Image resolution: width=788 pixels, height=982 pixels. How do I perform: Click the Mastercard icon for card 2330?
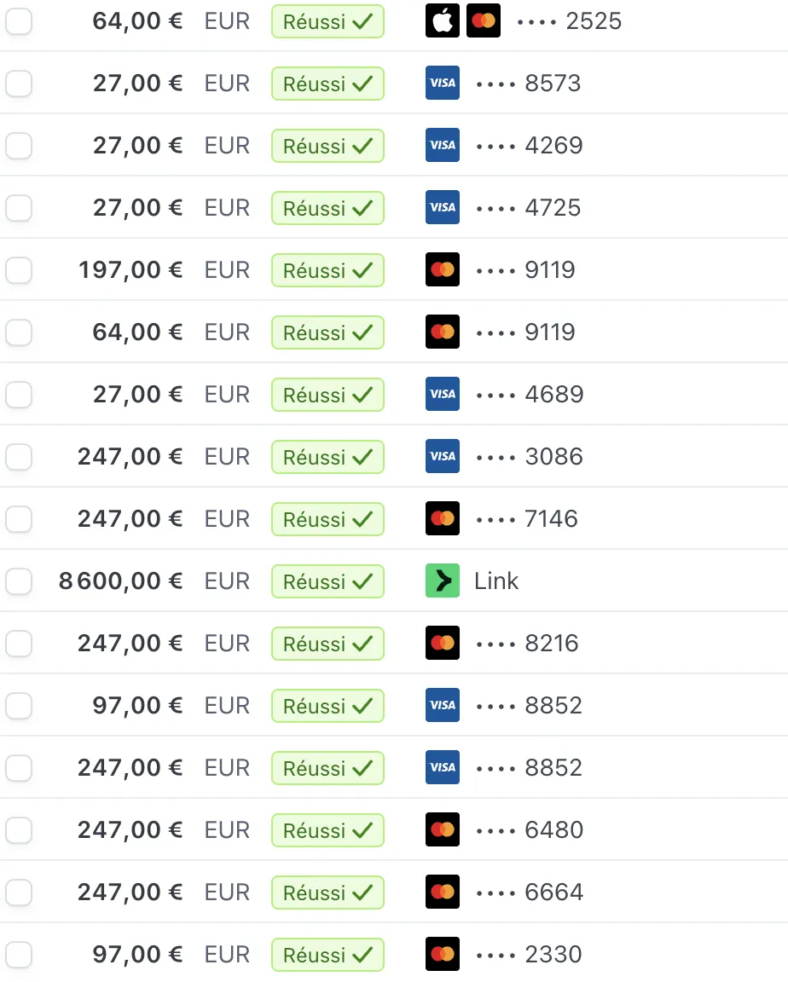[443, 954]
